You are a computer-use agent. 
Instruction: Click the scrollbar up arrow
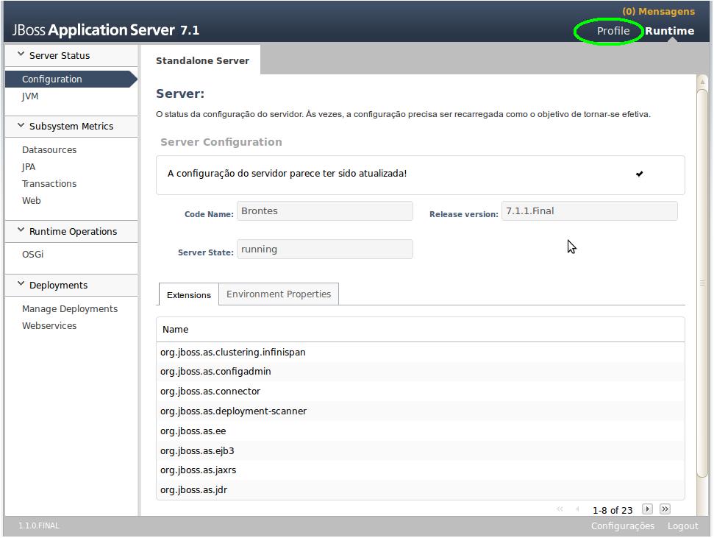(702, 82)
